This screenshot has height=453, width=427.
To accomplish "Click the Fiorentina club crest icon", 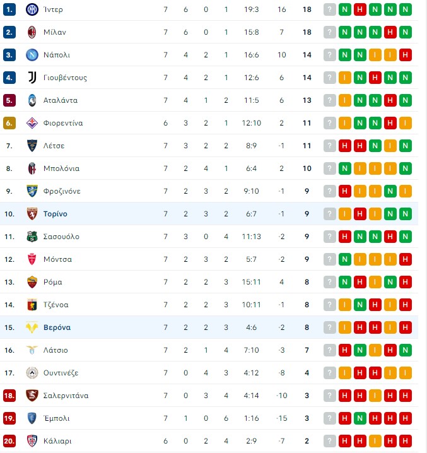I will pyautogui.click(x=32, y=123).
